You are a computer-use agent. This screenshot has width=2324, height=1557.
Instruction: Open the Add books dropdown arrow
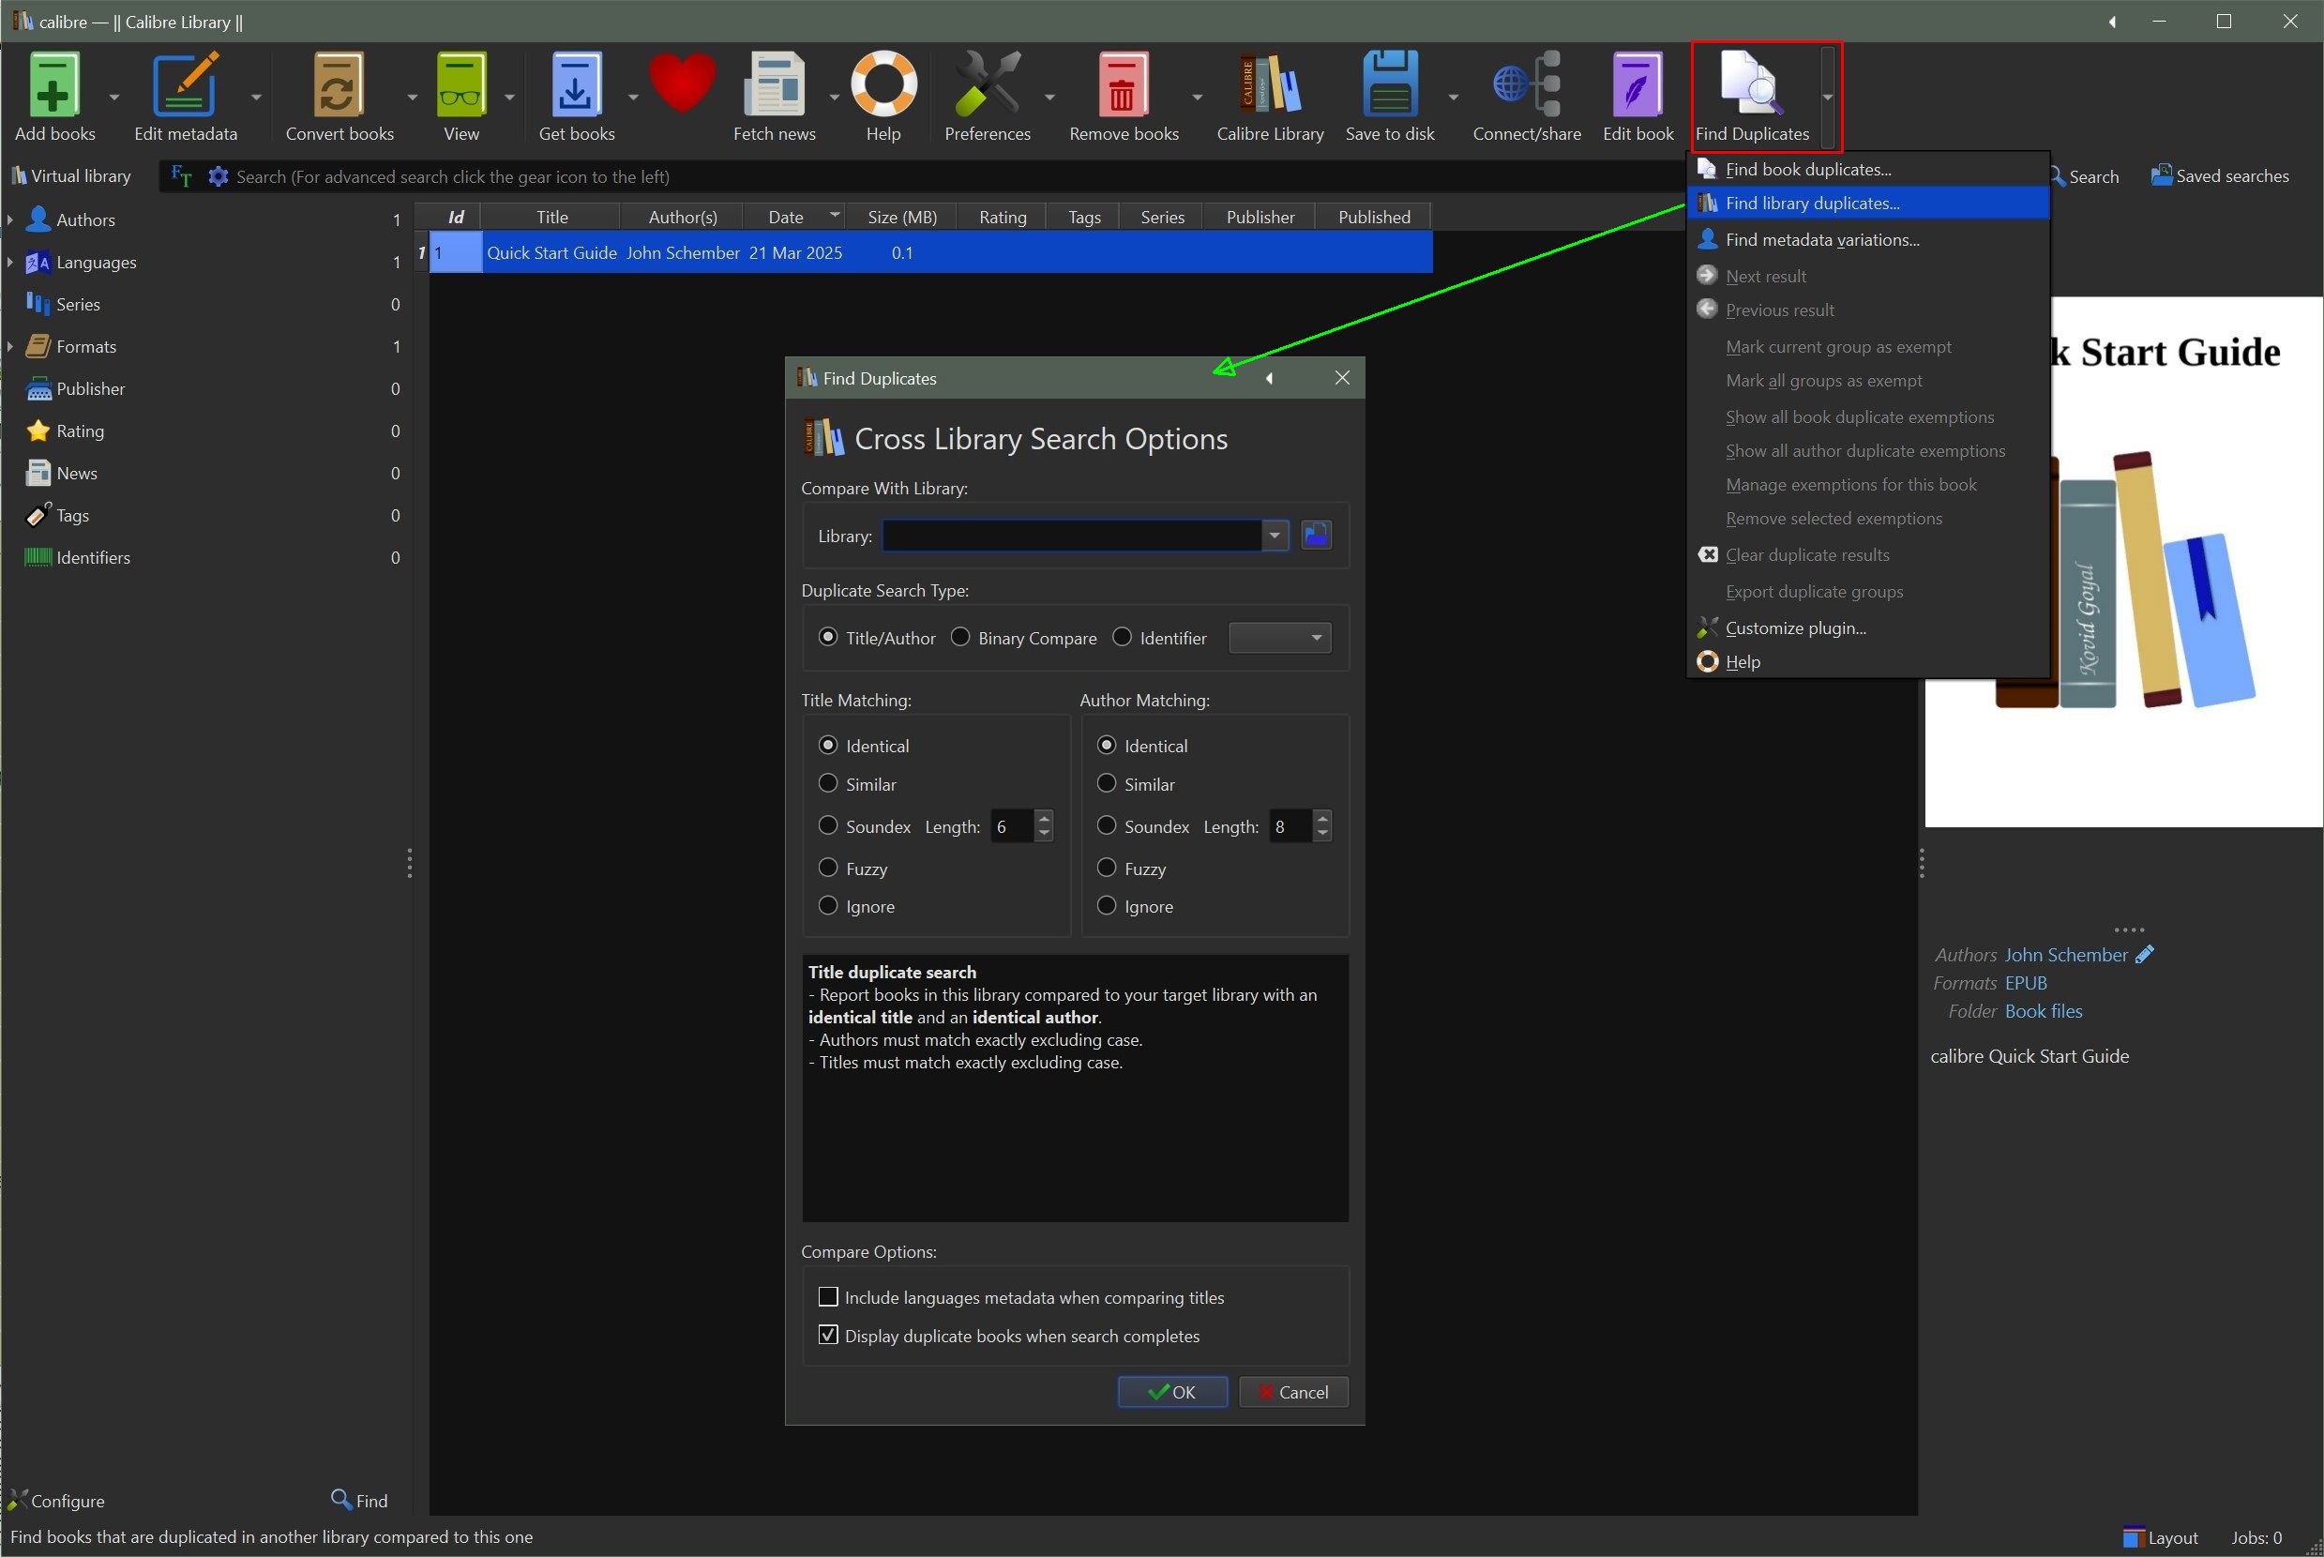(113, 97)
